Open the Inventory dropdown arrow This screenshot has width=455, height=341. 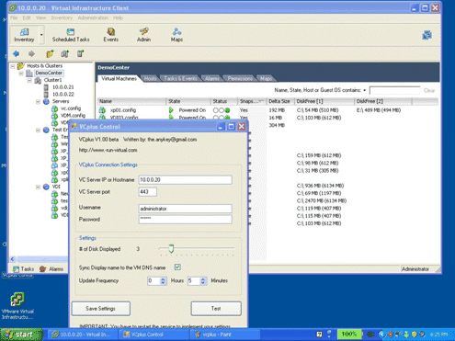point(41,35)
